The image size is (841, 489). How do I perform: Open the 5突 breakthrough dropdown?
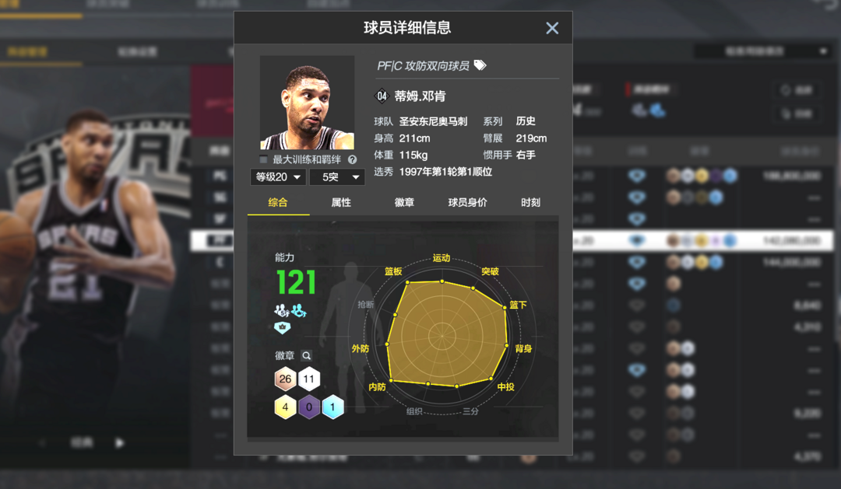pos(337,176)
